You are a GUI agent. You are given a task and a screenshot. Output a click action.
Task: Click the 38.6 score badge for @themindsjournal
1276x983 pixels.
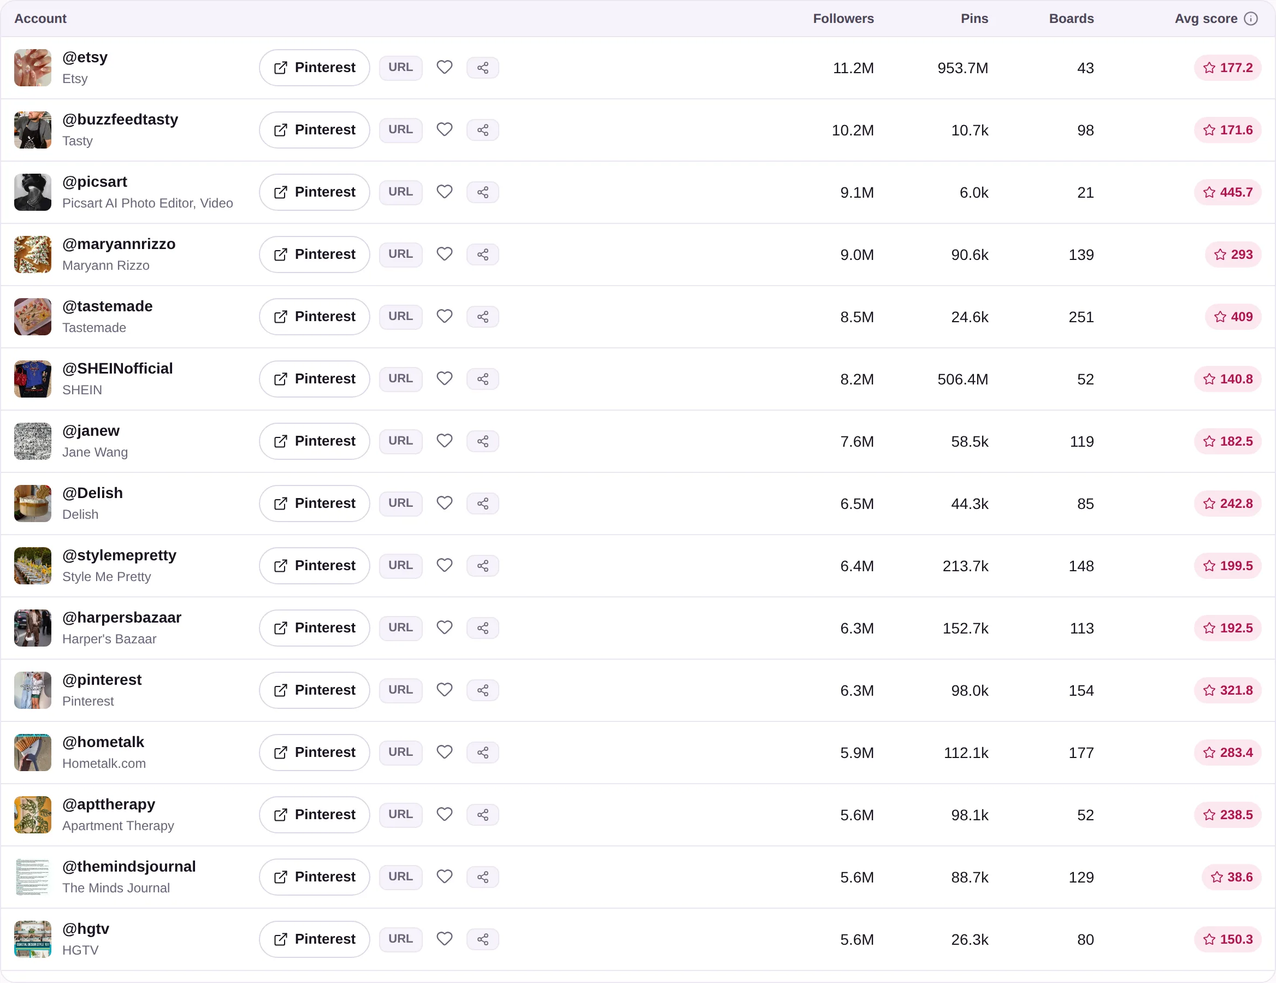click(x=1232, y=877)
